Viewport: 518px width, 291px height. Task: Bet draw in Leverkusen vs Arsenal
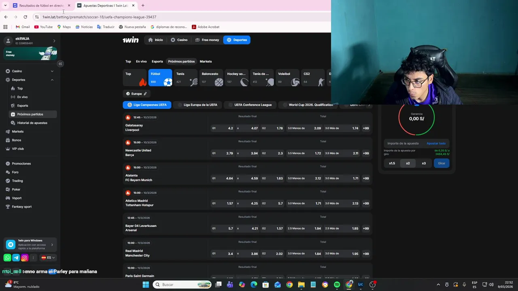[x=248, y=228]
